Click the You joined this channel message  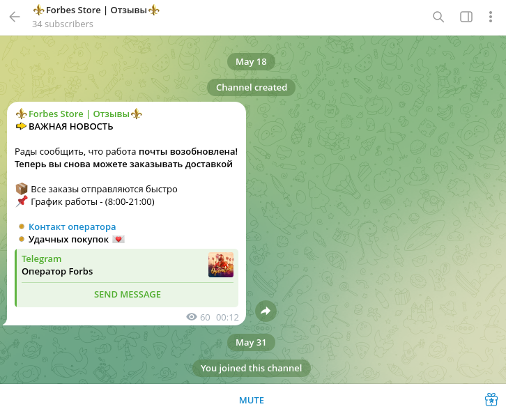tap(252, 368)
